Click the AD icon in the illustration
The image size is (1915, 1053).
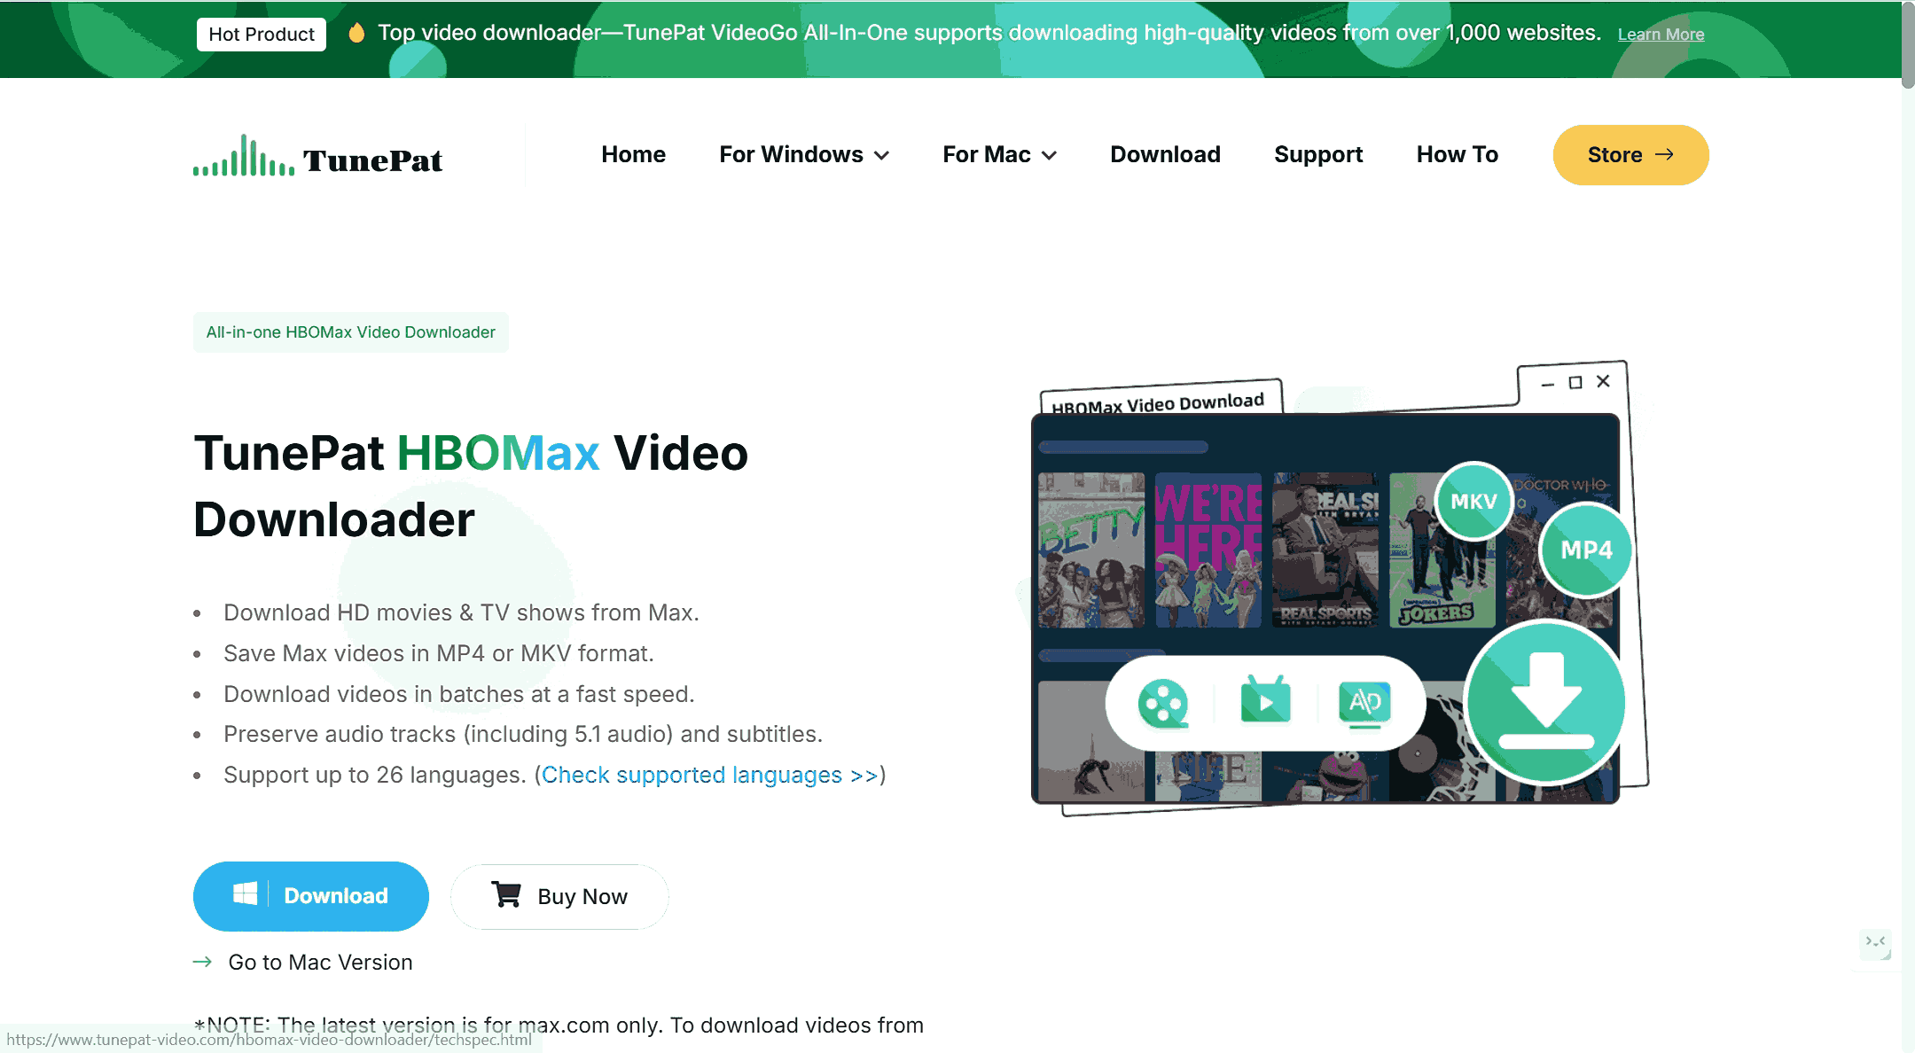pos(1364,704)
